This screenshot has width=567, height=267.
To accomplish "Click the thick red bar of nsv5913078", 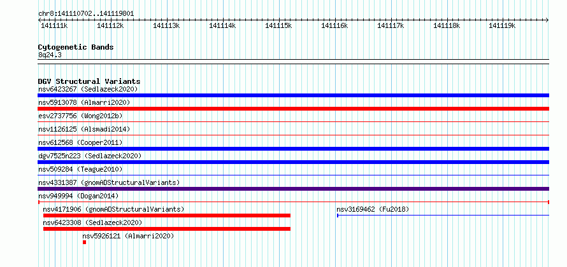I will coord(293,109).
